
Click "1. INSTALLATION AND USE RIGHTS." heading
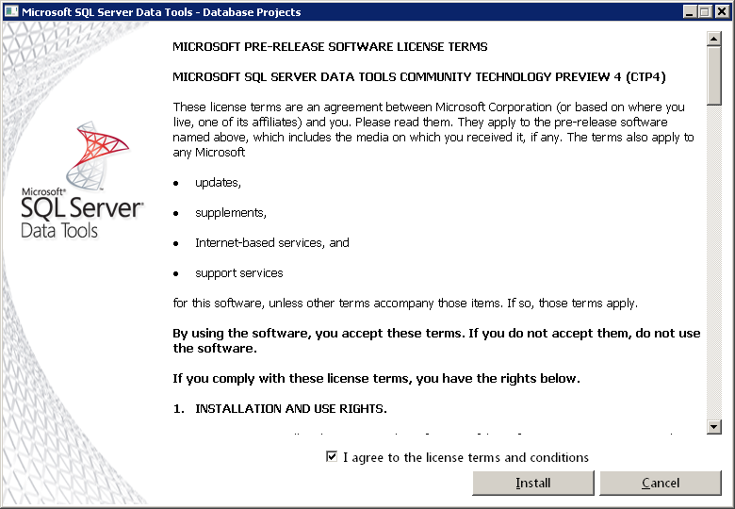tap(280, 409)
